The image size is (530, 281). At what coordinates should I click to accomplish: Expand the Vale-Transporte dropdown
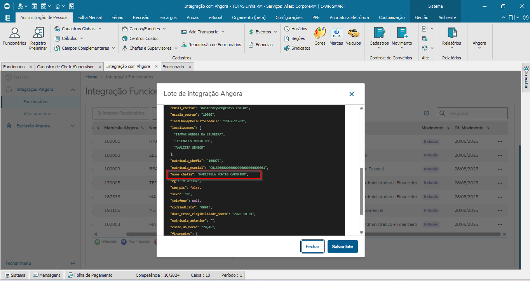[x=223, y=32]
